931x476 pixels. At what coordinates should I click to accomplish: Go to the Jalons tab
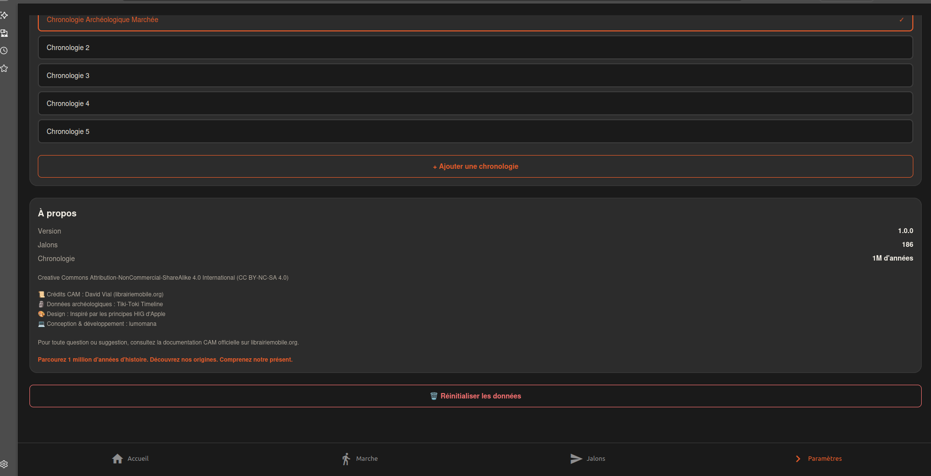point(596,459)
